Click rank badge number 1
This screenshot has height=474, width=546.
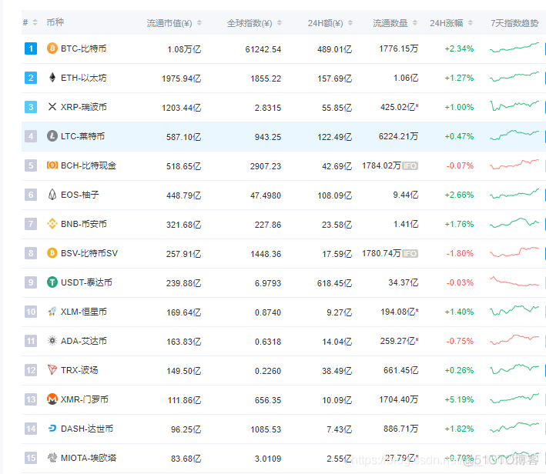coord(31,48)
